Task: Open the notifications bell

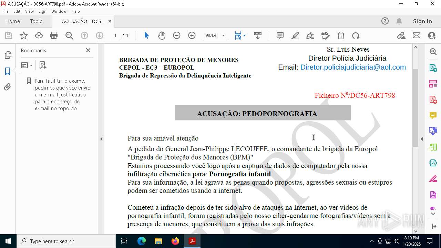Action: [x=399, y=21]
